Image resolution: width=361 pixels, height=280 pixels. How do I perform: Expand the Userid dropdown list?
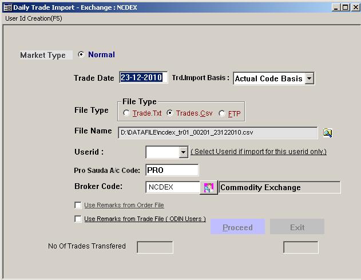tap(183, 152)
